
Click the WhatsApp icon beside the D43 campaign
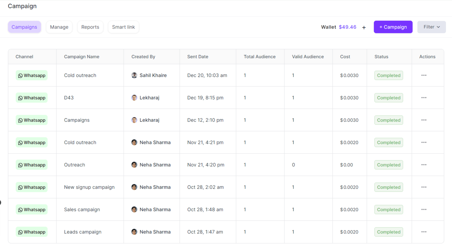tap(20, 98)
